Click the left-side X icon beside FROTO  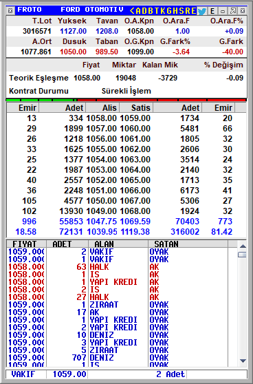[x=10, y=11]
